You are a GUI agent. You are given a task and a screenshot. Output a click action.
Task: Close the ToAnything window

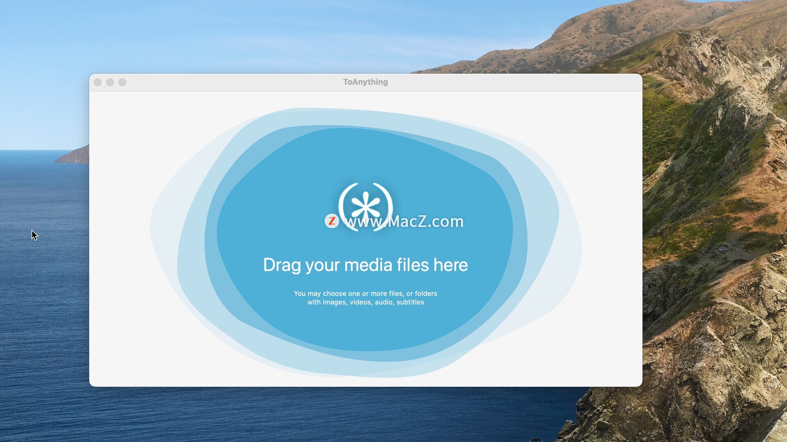[98, 82]
